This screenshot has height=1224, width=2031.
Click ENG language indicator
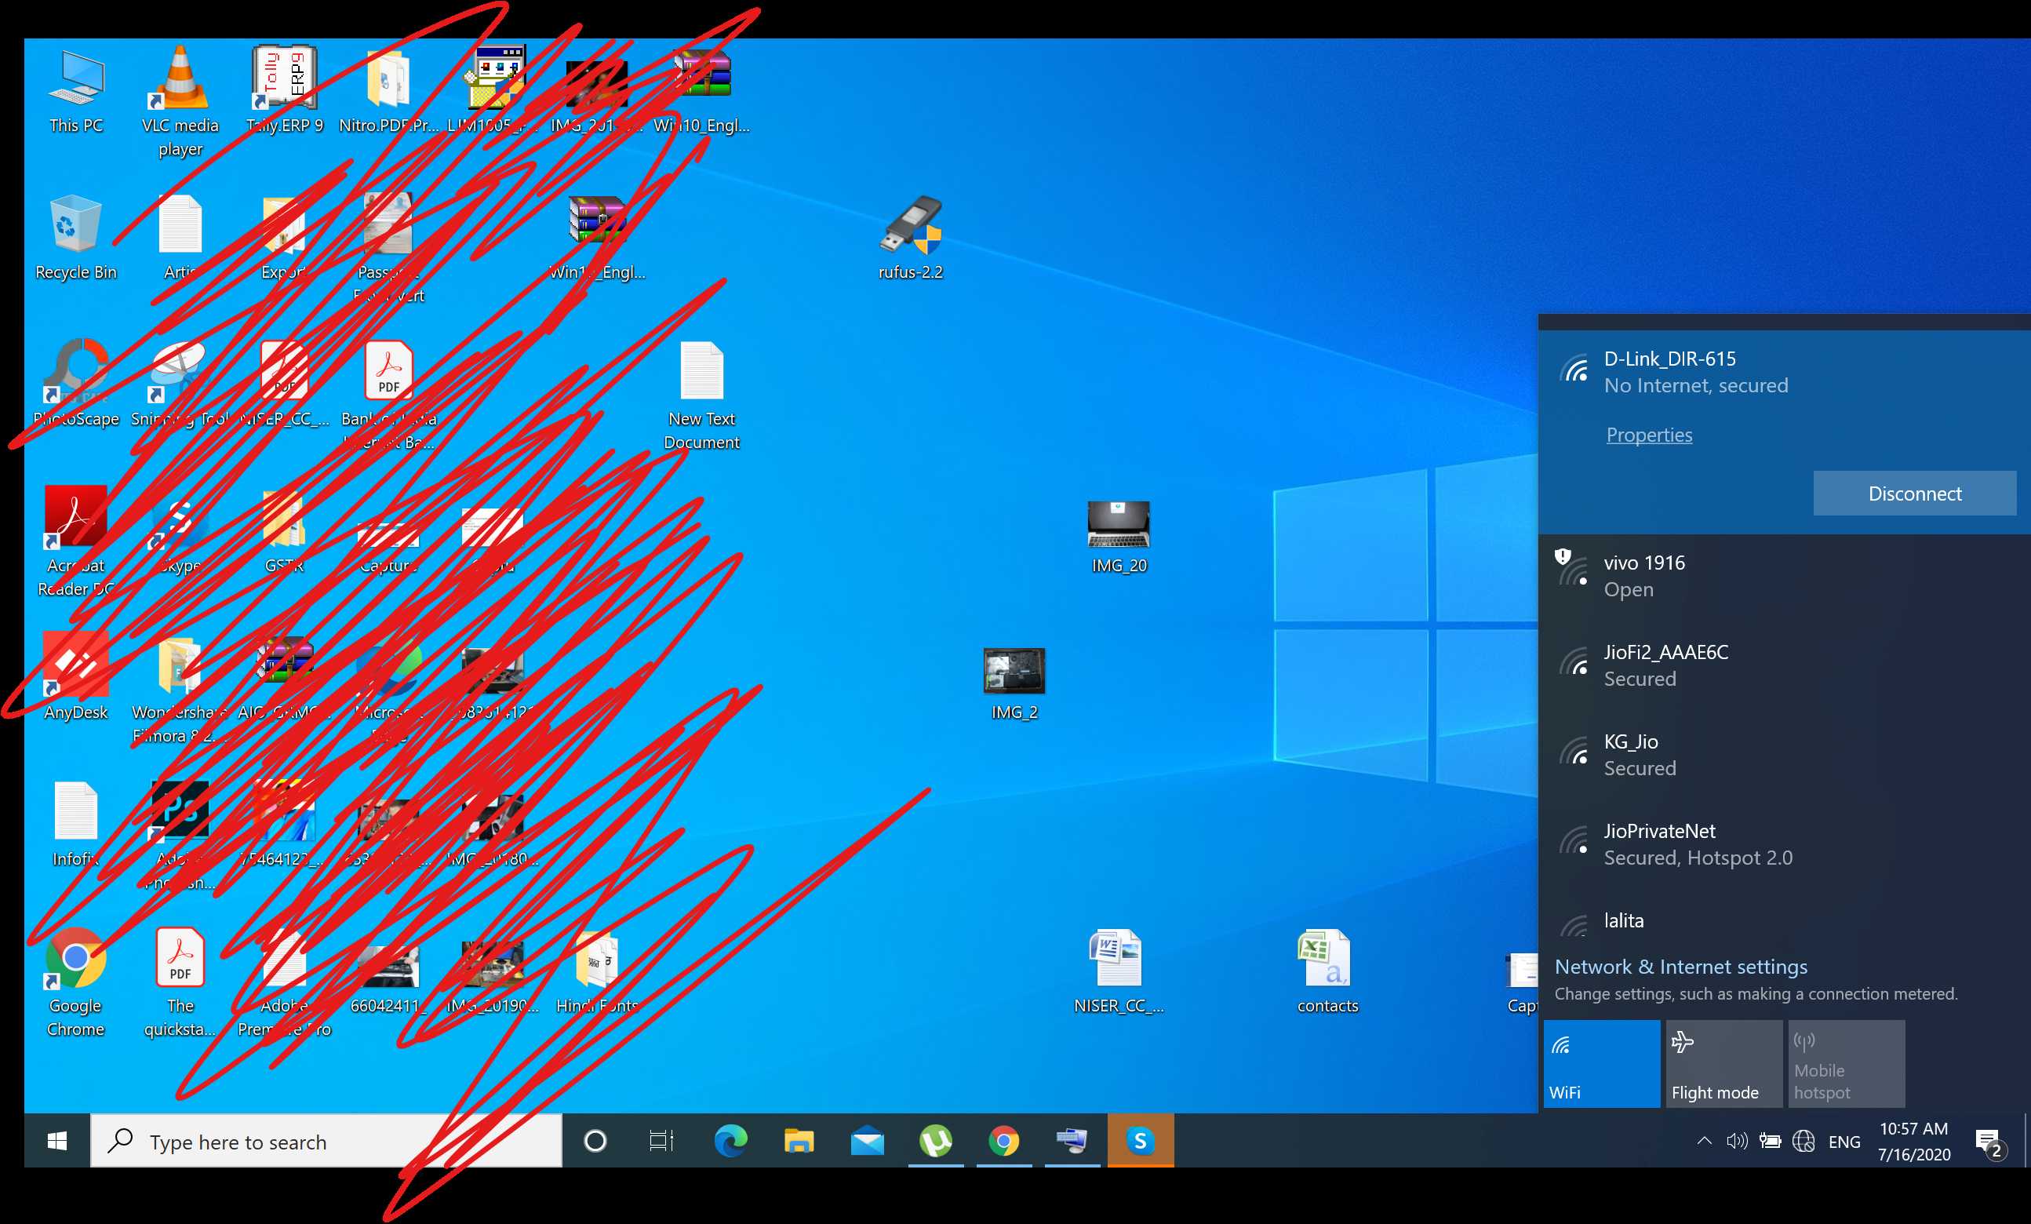pos(1844,1142)
